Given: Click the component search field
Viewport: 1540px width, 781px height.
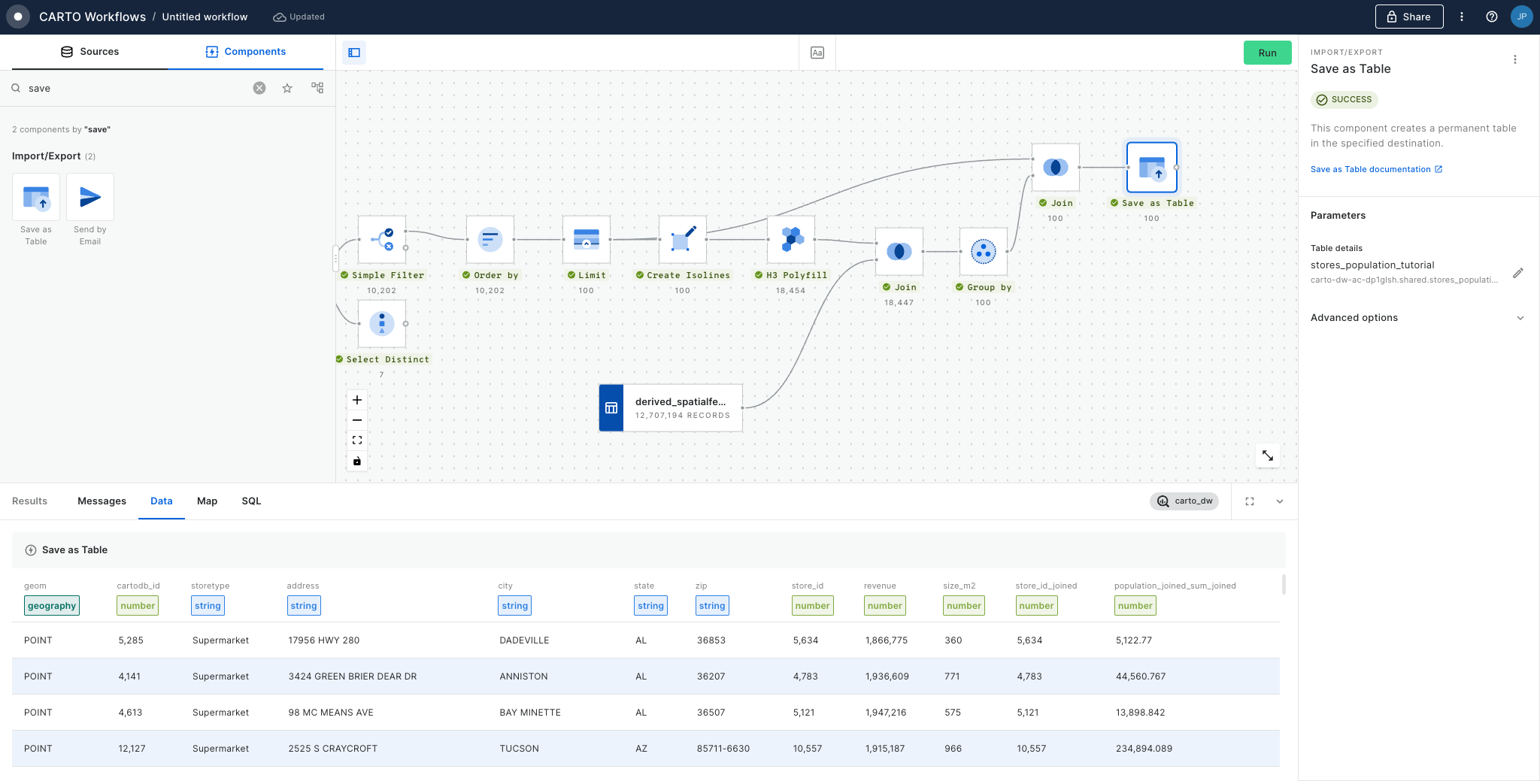Looking at the screenshot, I should click(135, 88).
